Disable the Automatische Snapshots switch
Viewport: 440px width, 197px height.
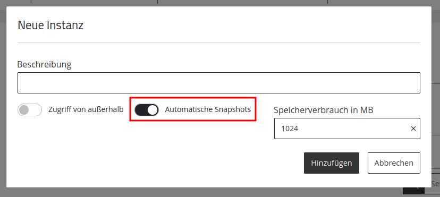[147, 110]
